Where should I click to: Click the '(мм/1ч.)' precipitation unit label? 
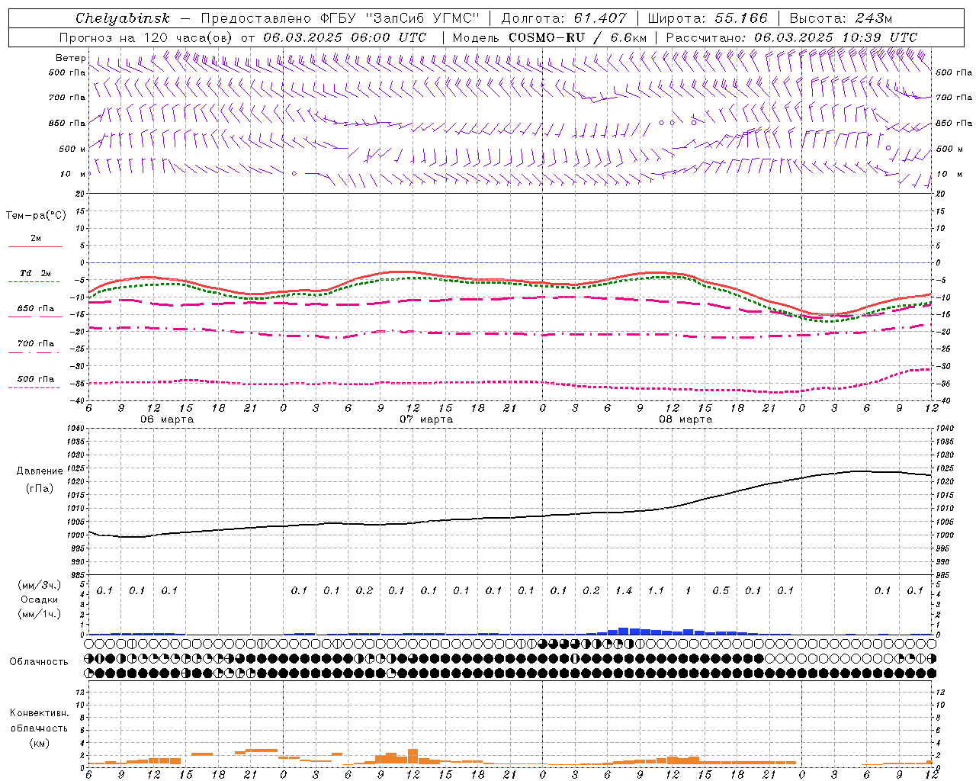[x=40, y=614]
